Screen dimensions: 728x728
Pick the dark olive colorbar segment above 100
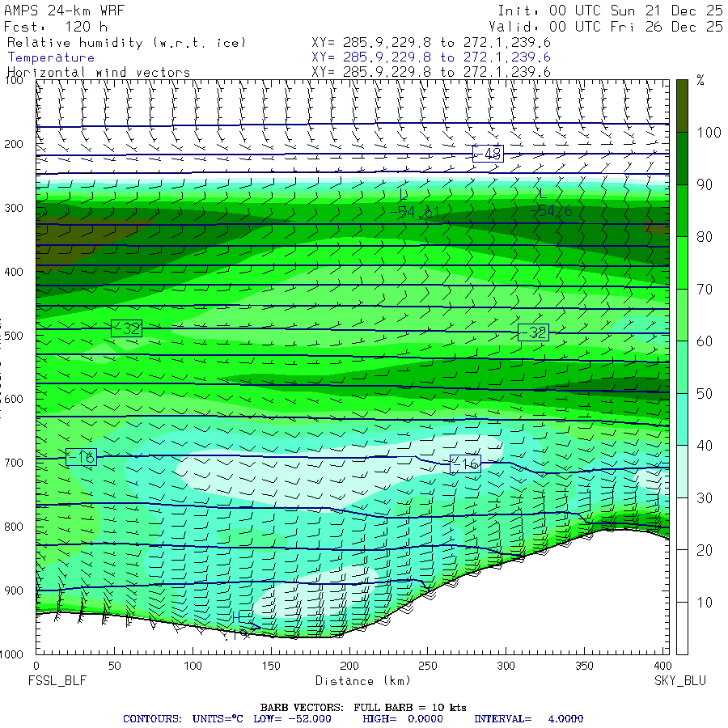(x=682, y=106)
